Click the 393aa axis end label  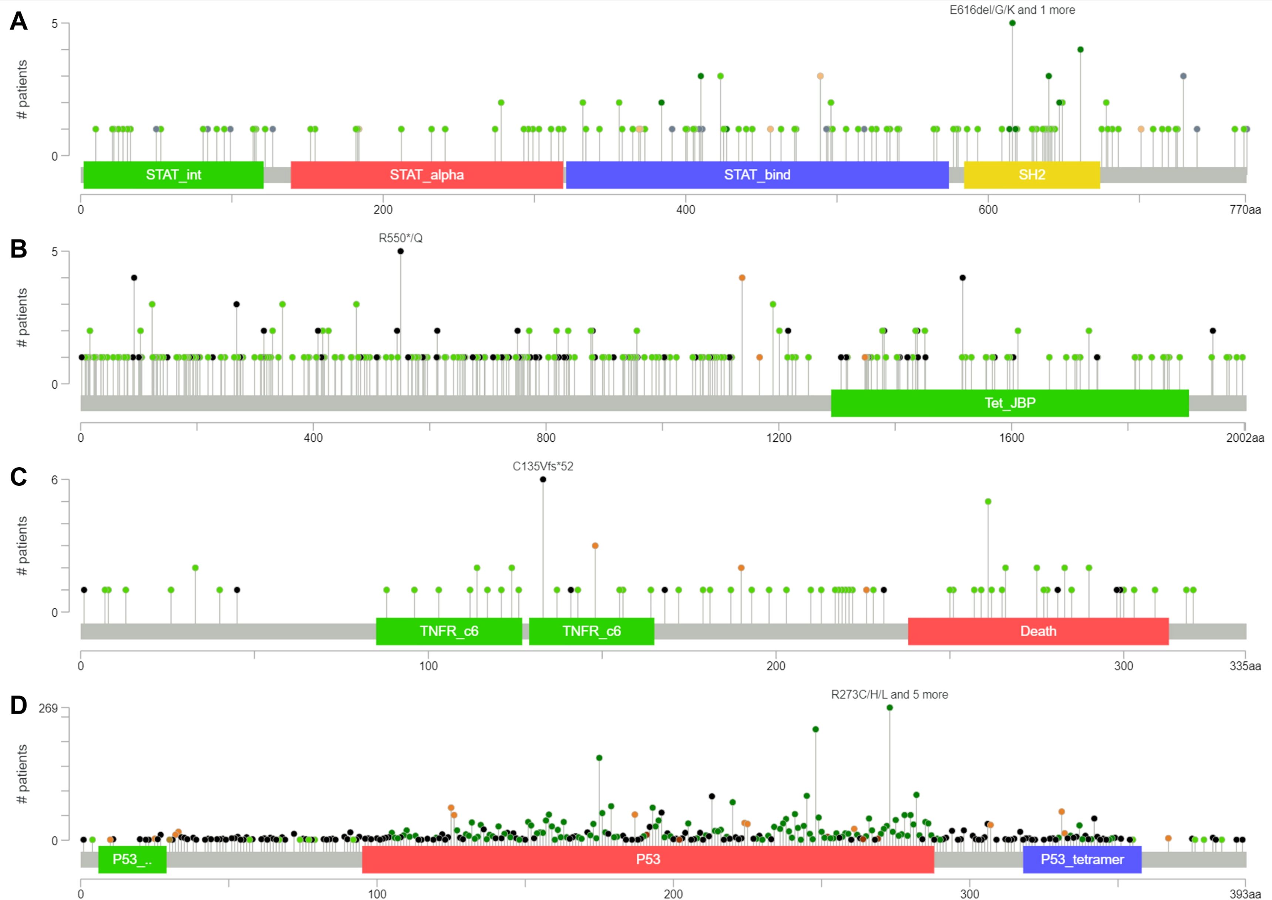click(1245, 894)
